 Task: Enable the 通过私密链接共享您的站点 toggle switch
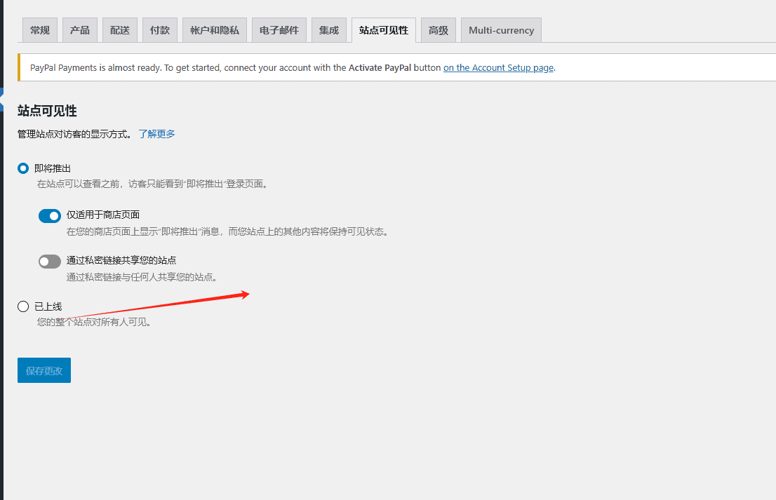50,262
